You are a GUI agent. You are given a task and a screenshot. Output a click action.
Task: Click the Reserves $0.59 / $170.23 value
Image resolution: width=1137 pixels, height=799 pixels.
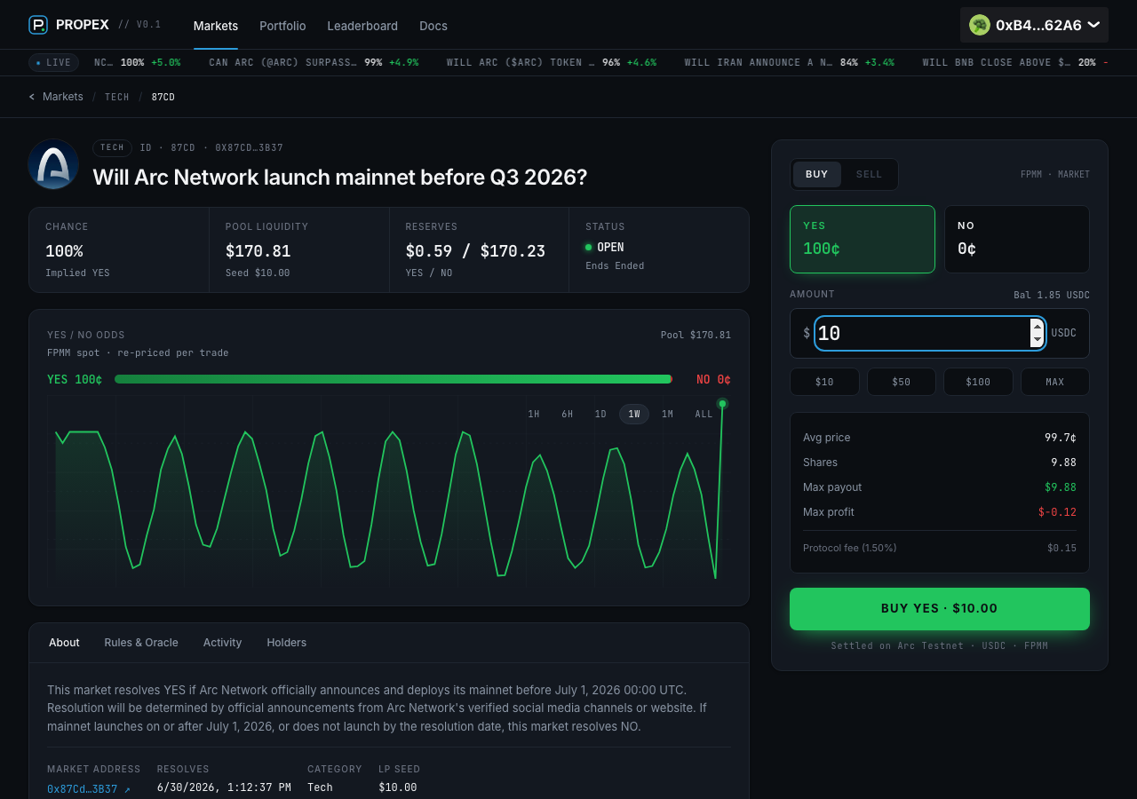tap(475, 251)
